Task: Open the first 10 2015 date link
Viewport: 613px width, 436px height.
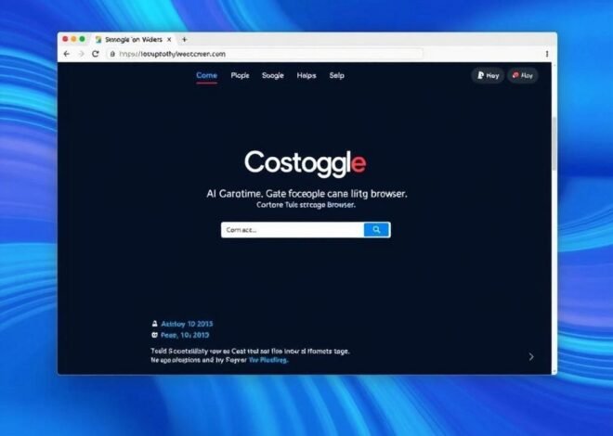Action: click(x=187, y=324)
